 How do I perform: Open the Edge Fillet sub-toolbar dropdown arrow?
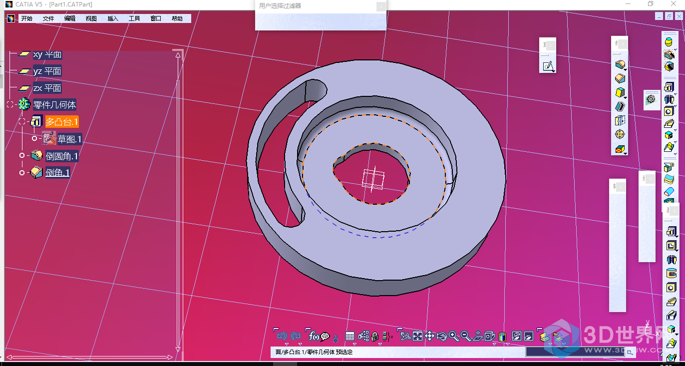coord(626,70)
